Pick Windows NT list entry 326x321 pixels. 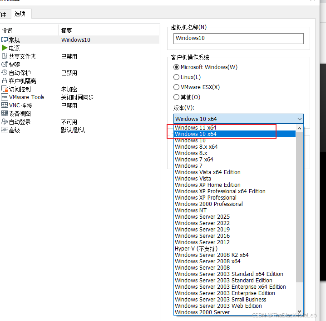click(235, 210)
